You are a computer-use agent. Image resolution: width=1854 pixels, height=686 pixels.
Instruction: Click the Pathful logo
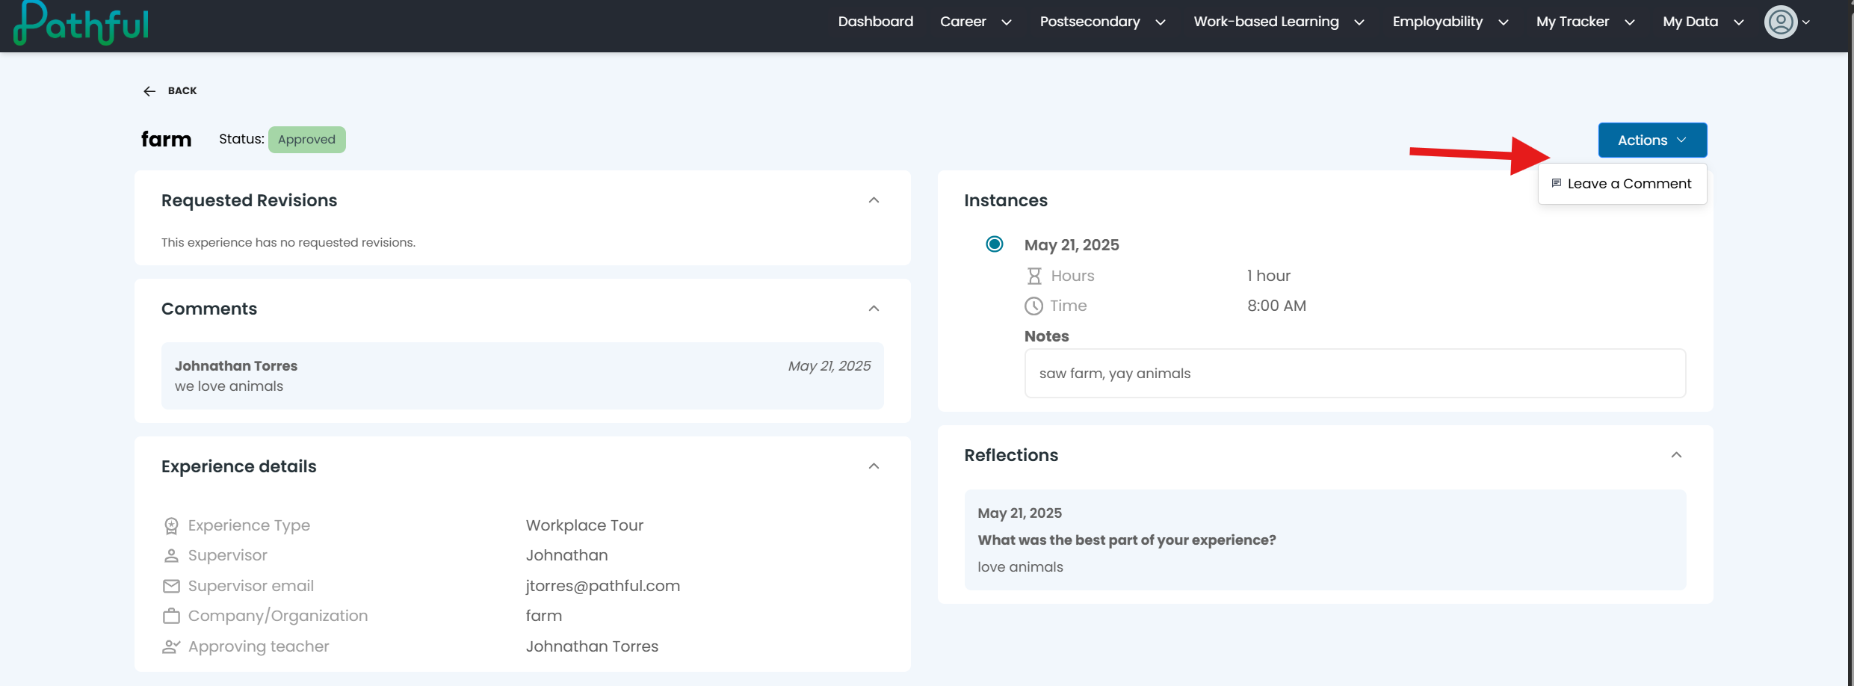pyautogui.click(x=81, y=23)
